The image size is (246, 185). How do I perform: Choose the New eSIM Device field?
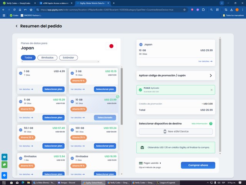point(176,131)
